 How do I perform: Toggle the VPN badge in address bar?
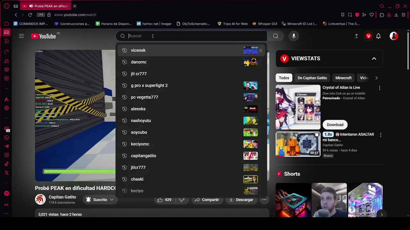[x=41, y=15]
